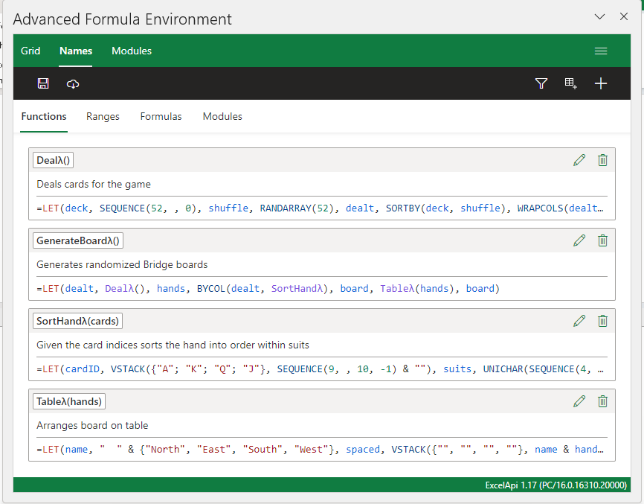The width and height of the screenshot is (644, 504).
Task: Click the Advanced Formula Environment title
Action: coord(123,19)
